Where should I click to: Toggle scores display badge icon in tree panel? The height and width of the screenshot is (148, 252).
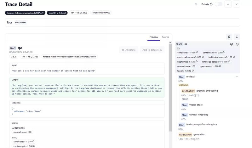(229, 37)
